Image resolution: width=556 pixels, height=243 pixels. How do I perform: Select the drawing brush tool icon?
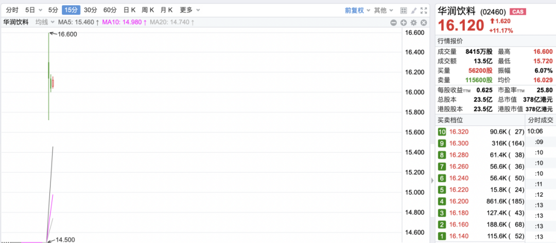(x=414, y=10)
